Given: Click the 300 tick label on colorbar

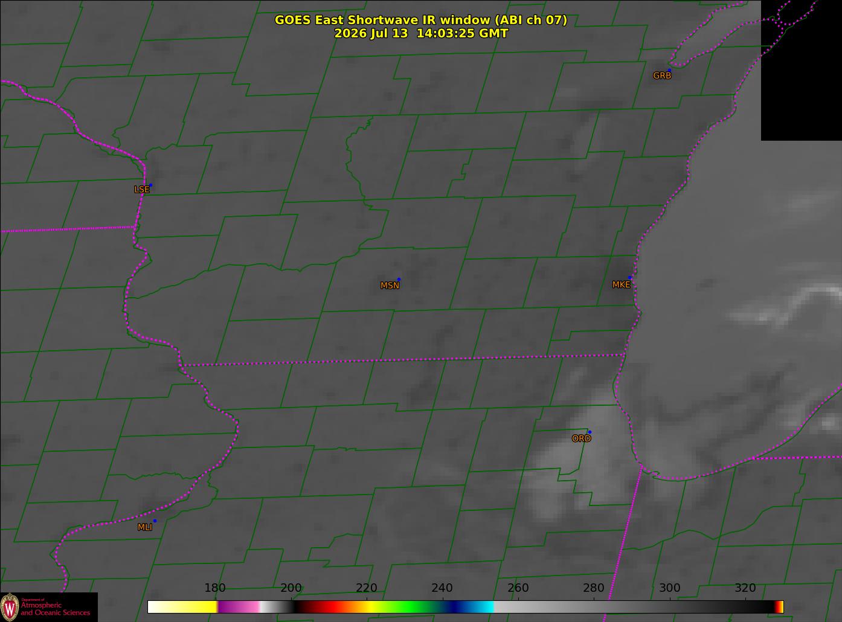Looking at the screenshot, I should [x=669, y=588].
